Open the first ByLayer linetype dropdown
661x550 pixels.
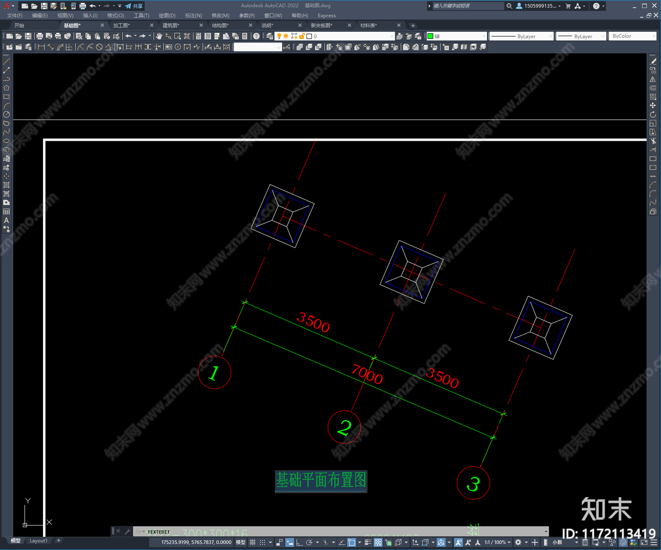click(x=521, y=36)
